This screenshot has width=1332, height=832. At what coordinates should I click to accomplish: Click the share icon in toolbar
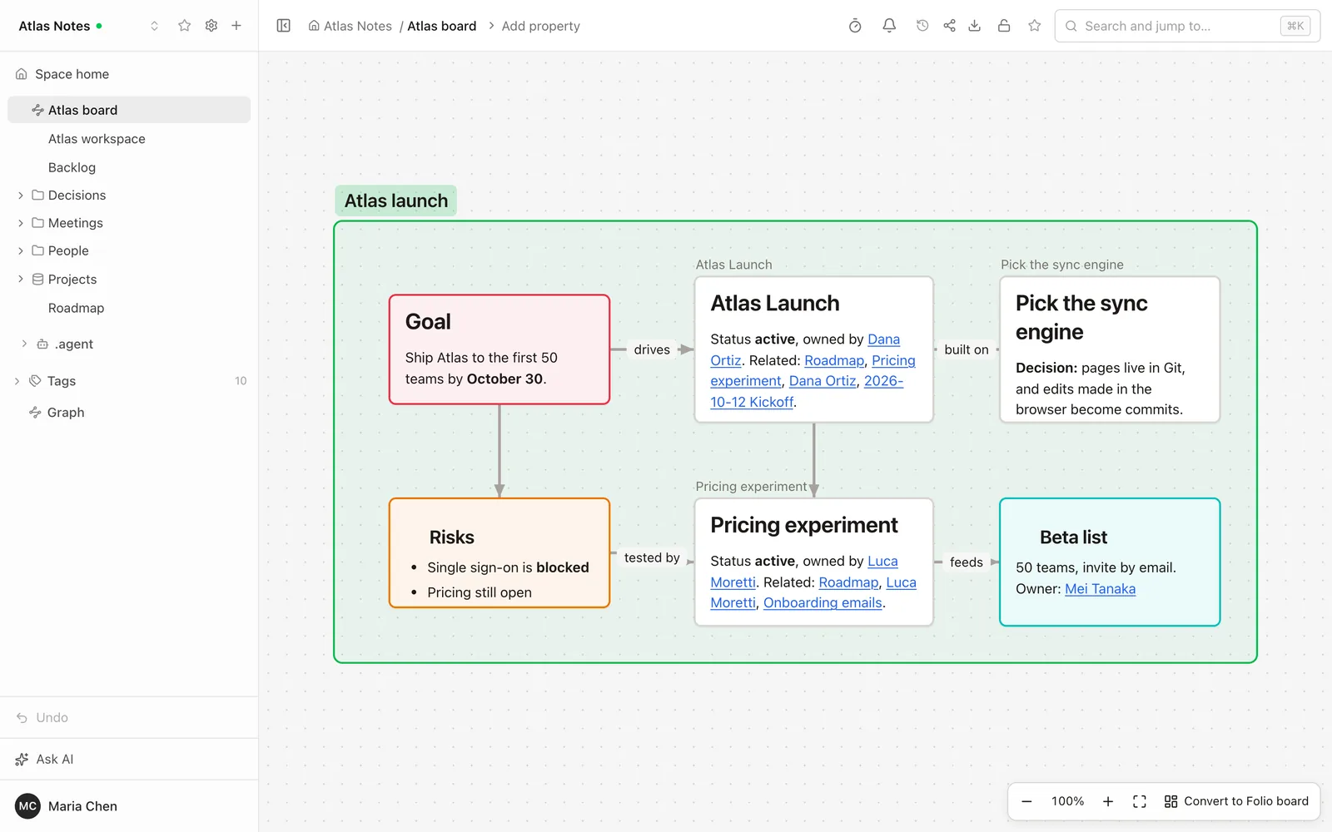(949, 26)
